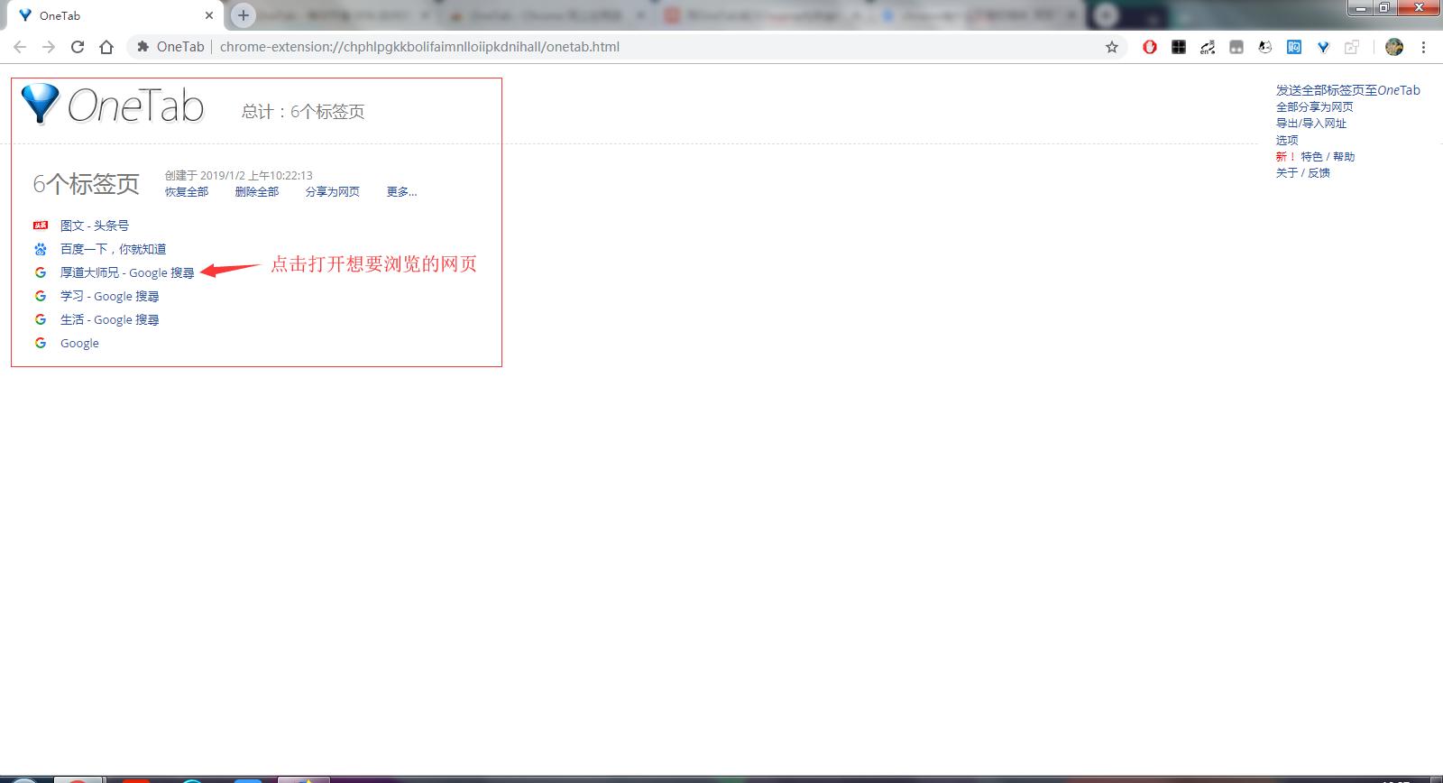Screen dimensions: 1443x783
Task: Open Chrome's three-dot menu
Action: [x=1424, y=47]
